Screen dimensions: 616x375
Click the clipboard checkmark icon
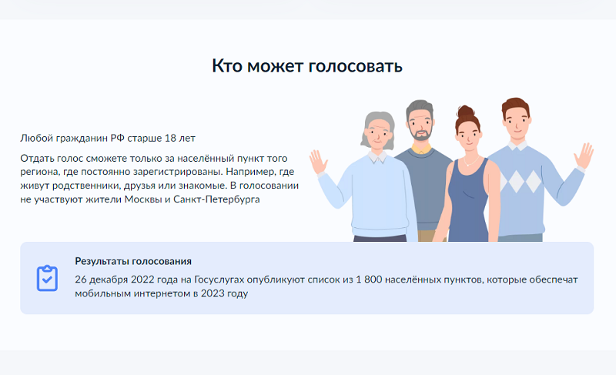pos(47,279)
